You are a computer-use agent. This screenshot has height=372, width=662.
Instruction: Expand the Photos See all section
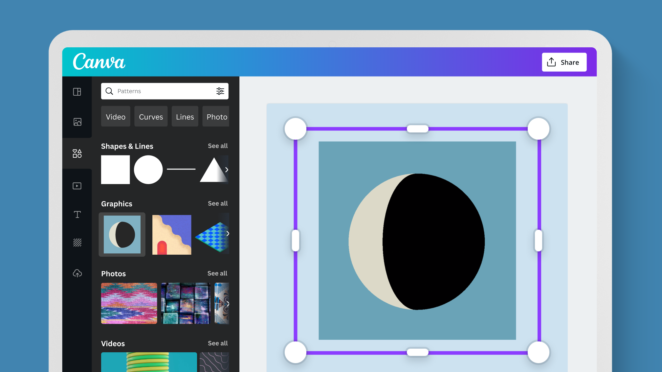tap(218, 273)
